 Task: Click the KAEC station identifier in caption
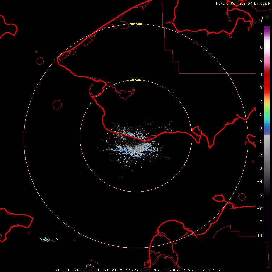(x=174, y=270)
